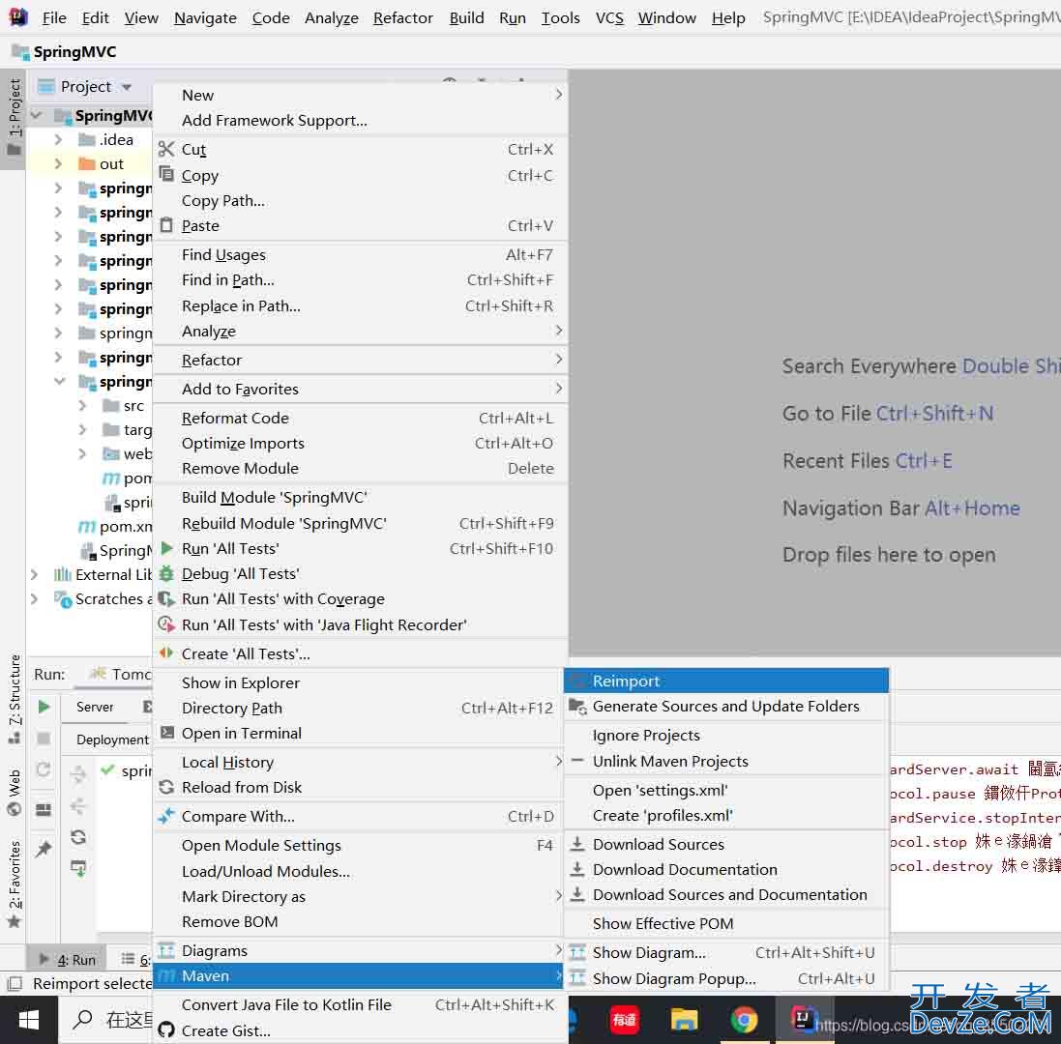Click the green Run button in Run panel
This screenshot has width=1061, height=1044.
[44, 707]
